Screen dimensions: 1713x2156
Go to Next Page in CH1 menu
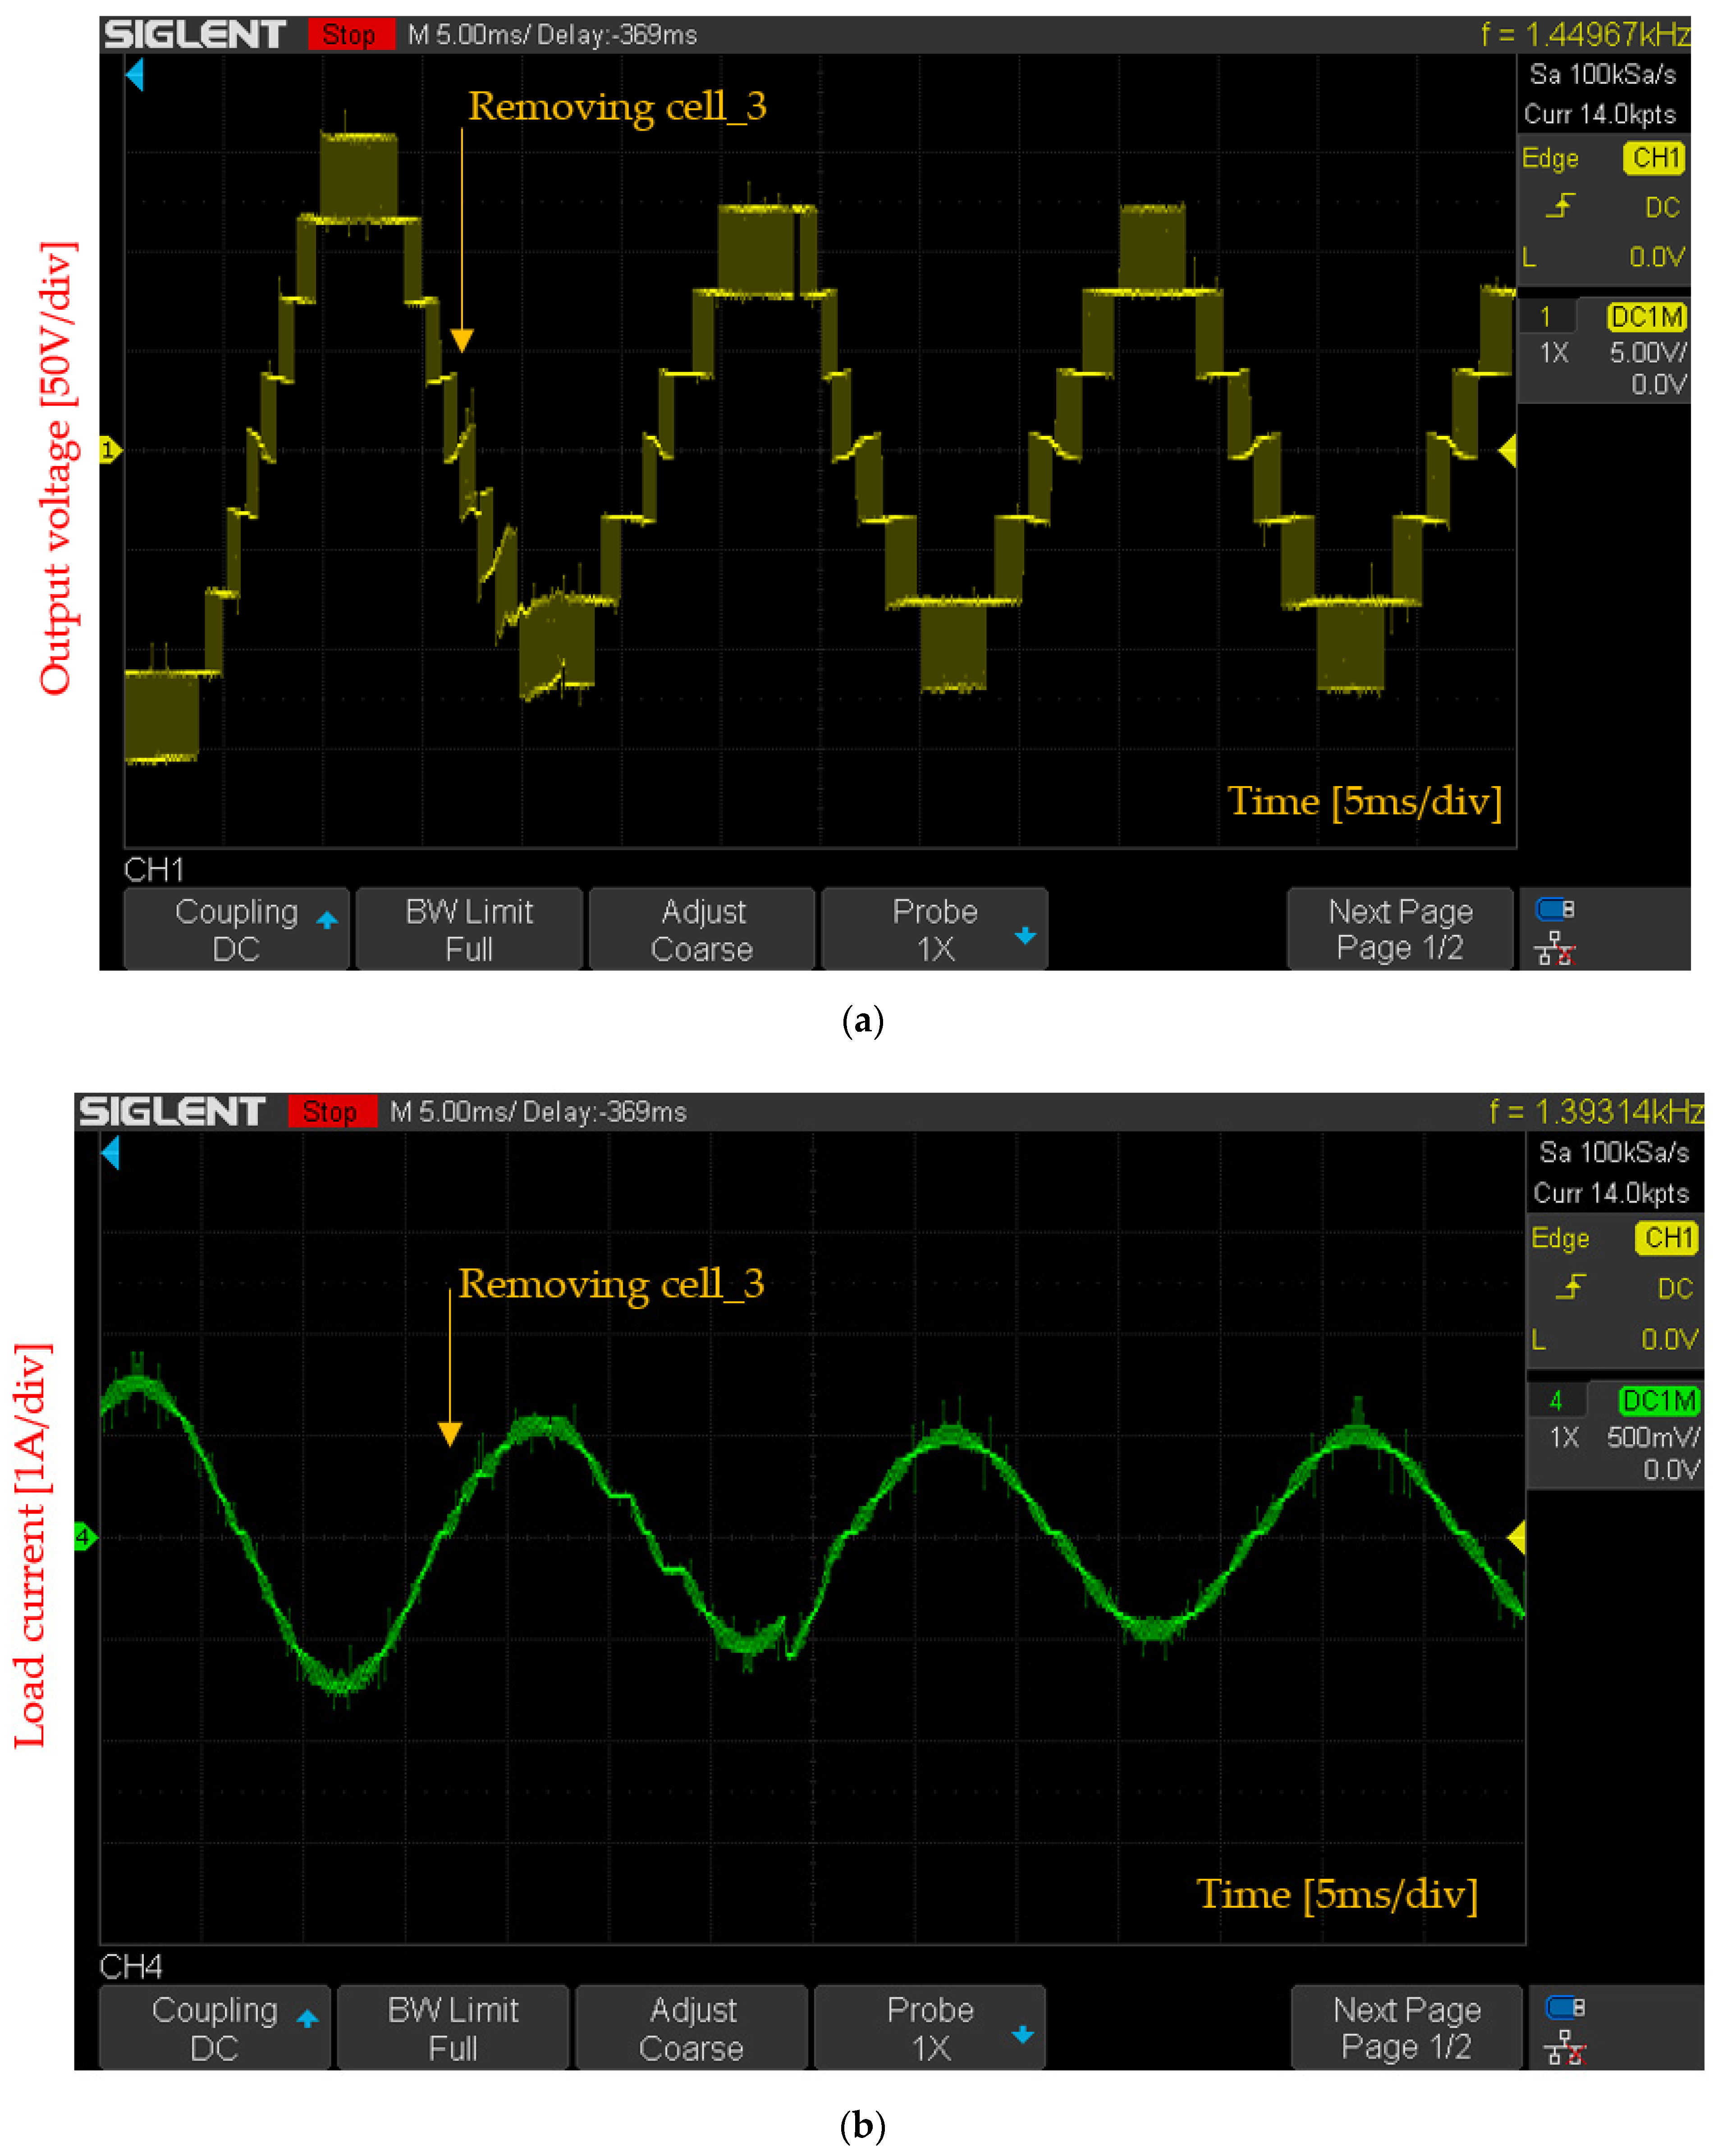(1400, 929)
